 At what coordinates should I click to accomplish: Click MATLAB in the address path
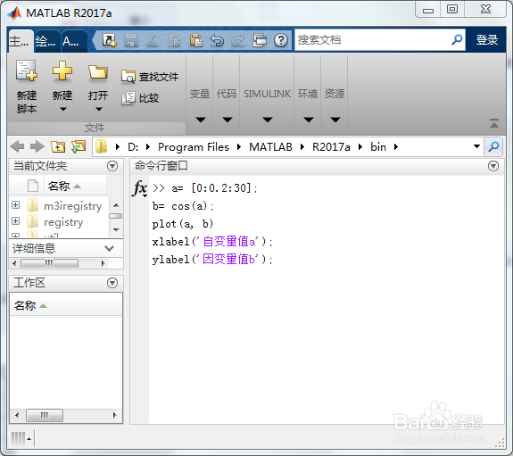pyautogui.click(x=270, y=147)
